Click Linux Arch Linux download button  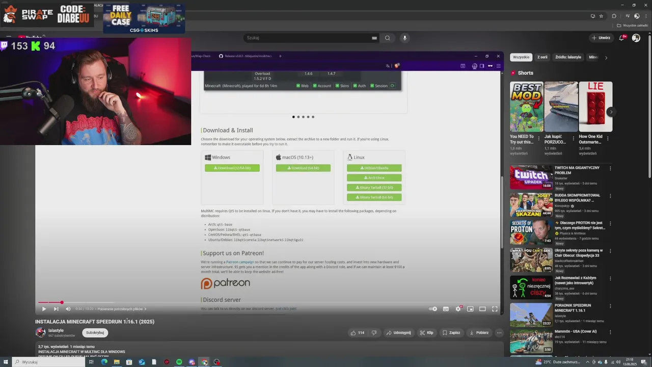(x=374, y=178)
